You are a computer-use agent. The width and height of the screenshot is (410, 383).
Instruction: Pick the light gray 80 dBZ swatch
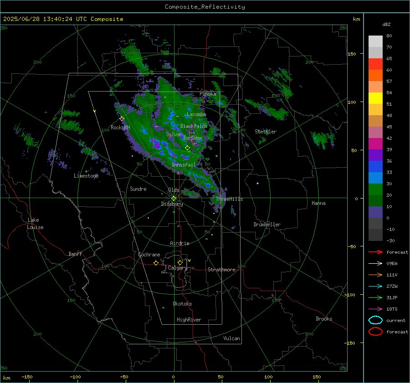(x=375, y=41)
